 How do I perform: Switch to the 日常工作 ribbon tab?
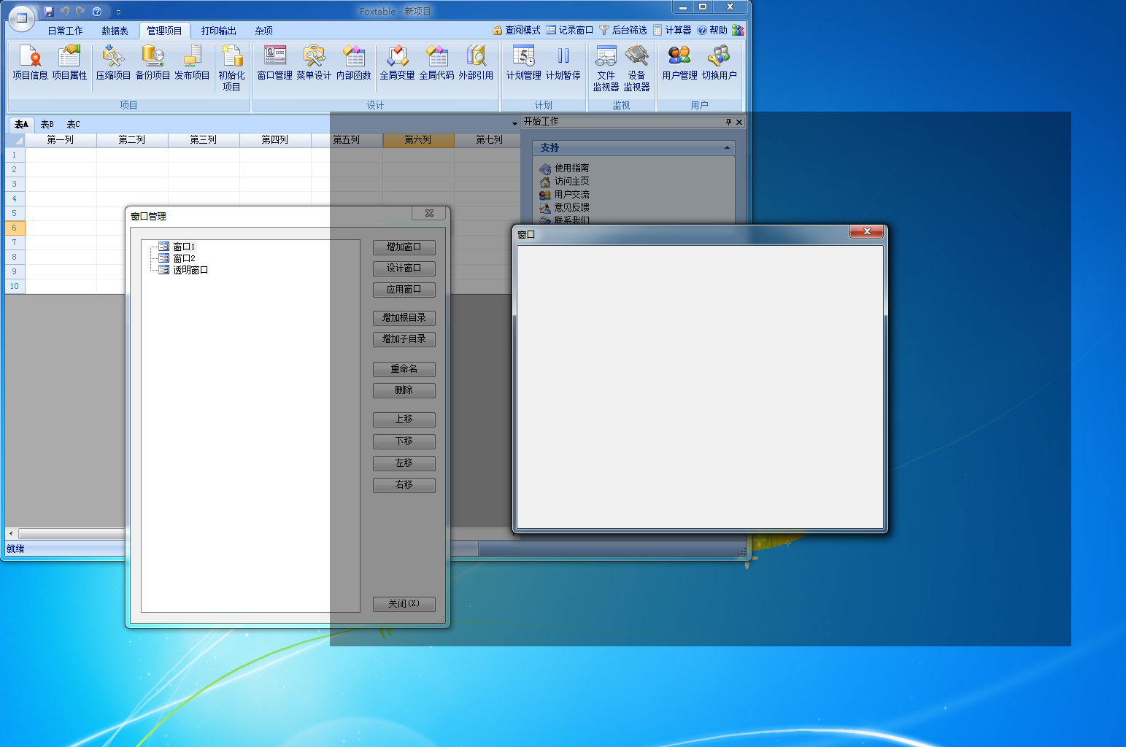(65, 31)
